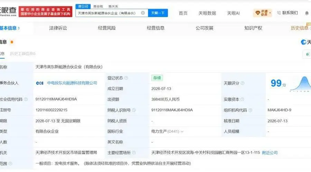Click the 天眼一下 search button
This screenshot has width=311, height=172.
point(158,13)
